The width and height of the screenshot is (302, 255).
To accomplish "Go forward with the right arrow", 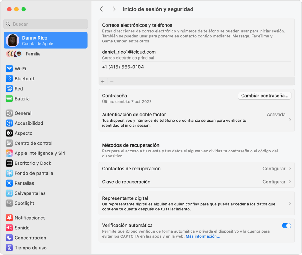I will click(x=114, y=9).
